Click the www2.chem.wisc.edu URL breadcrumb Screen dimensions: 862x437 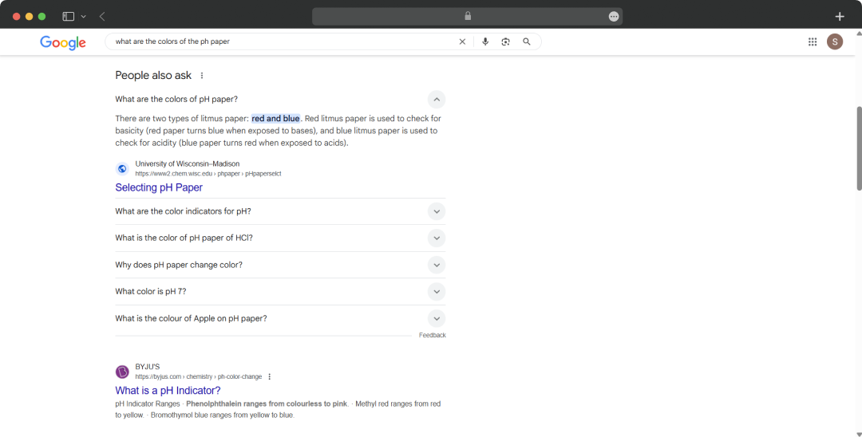208,174
